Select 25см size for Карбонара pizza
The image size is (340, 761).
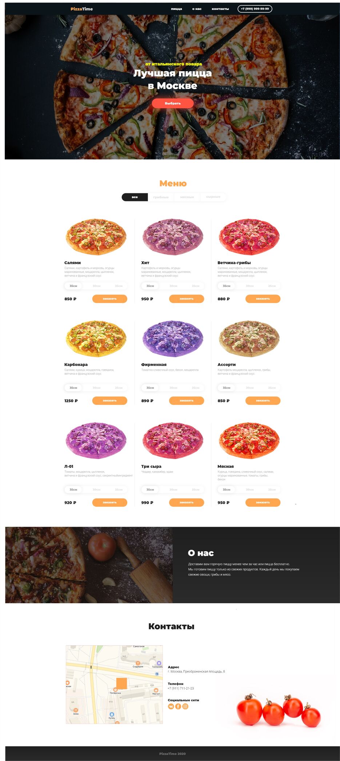(119, 388)
